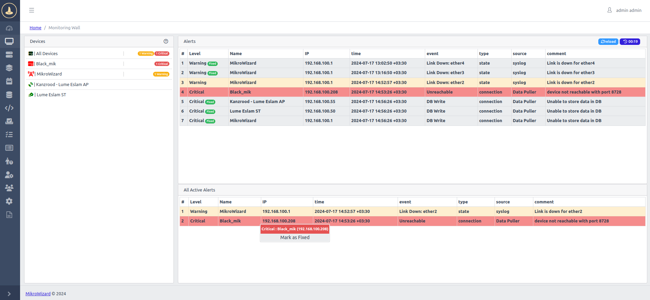Open the user group icon in sidebar
The image size is (650, 300).
pyautogui.click(x=9, y=188)
